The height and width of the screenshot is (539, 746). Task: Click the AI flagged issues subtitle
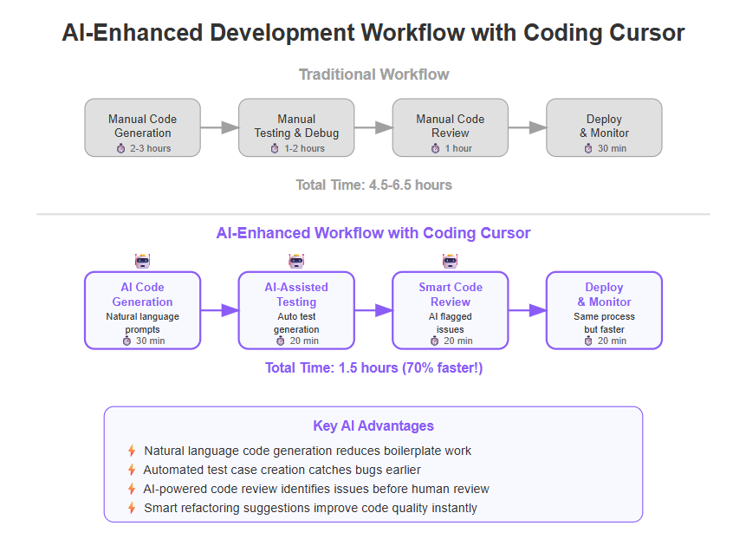point(450,323)
